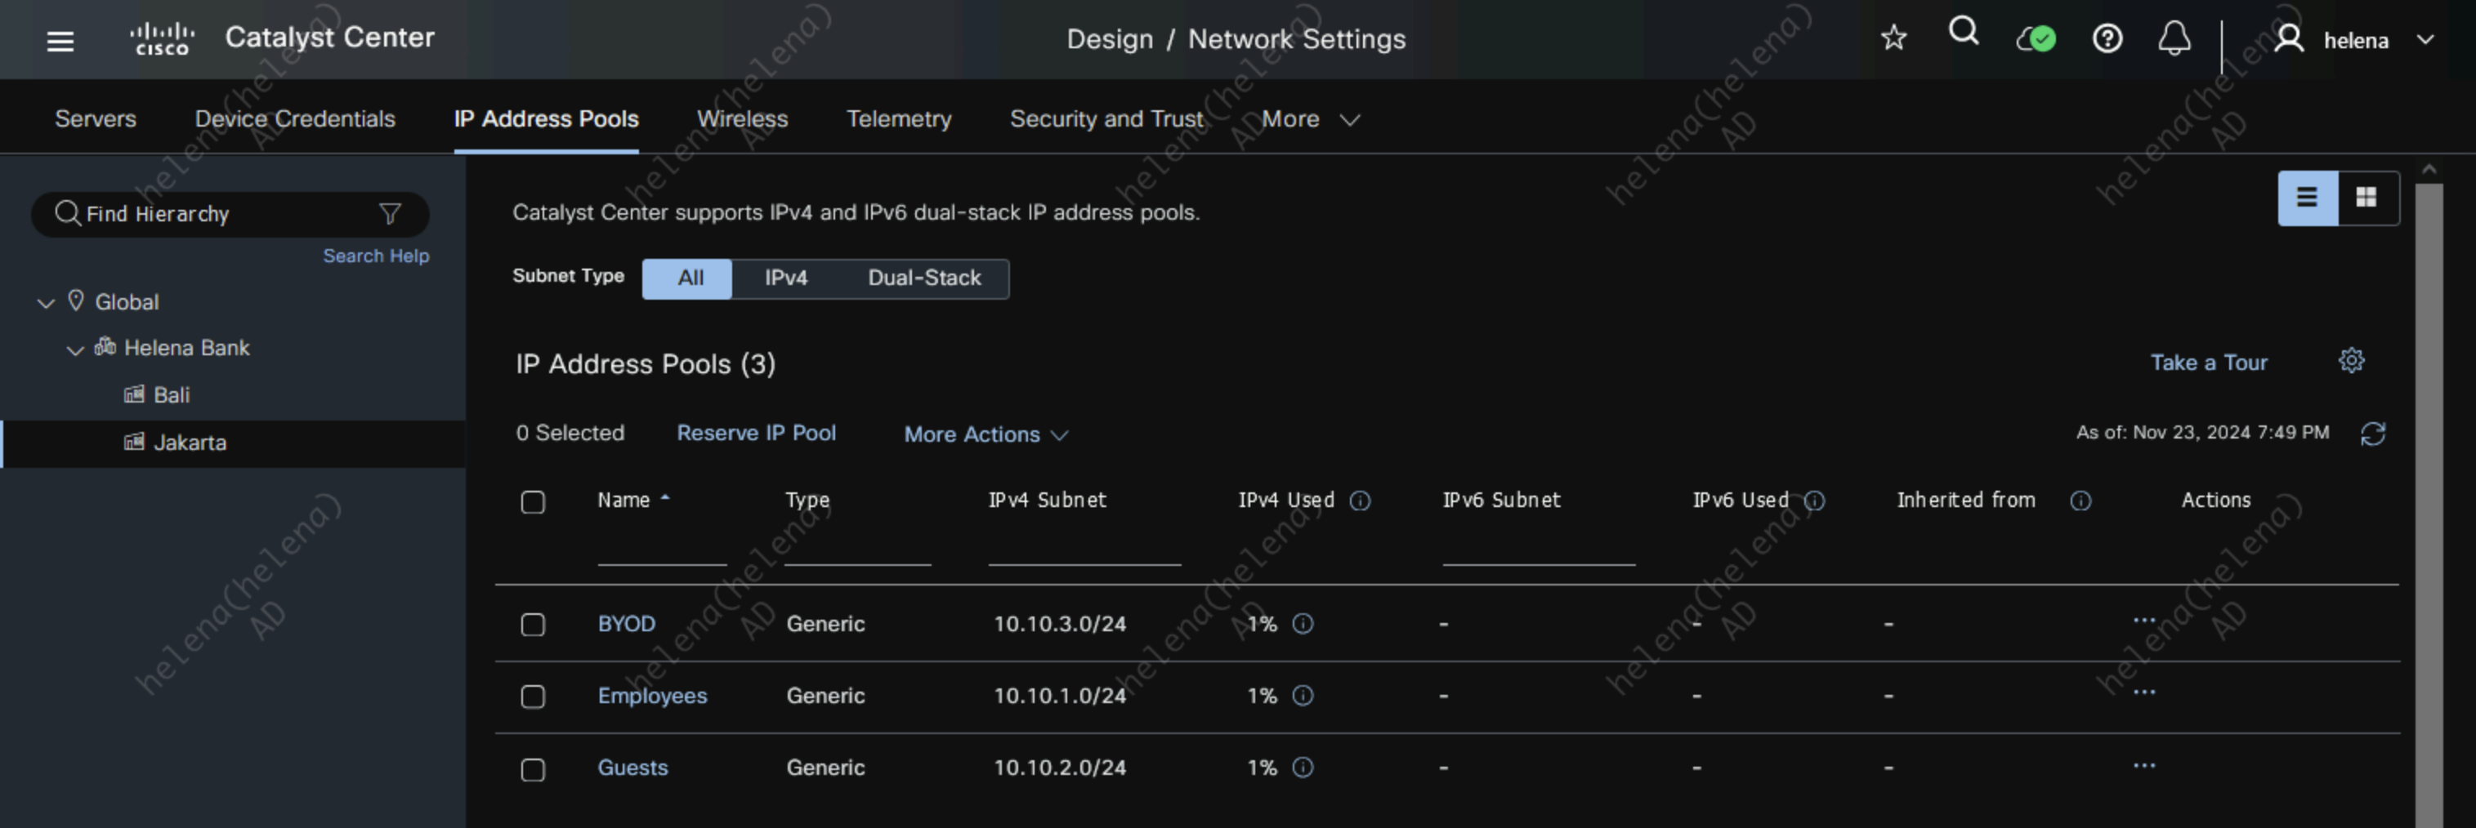The width and height of the screenshot is (2476, 828).
Task: Switch to the Device Credentials tab
Action: 294,119
